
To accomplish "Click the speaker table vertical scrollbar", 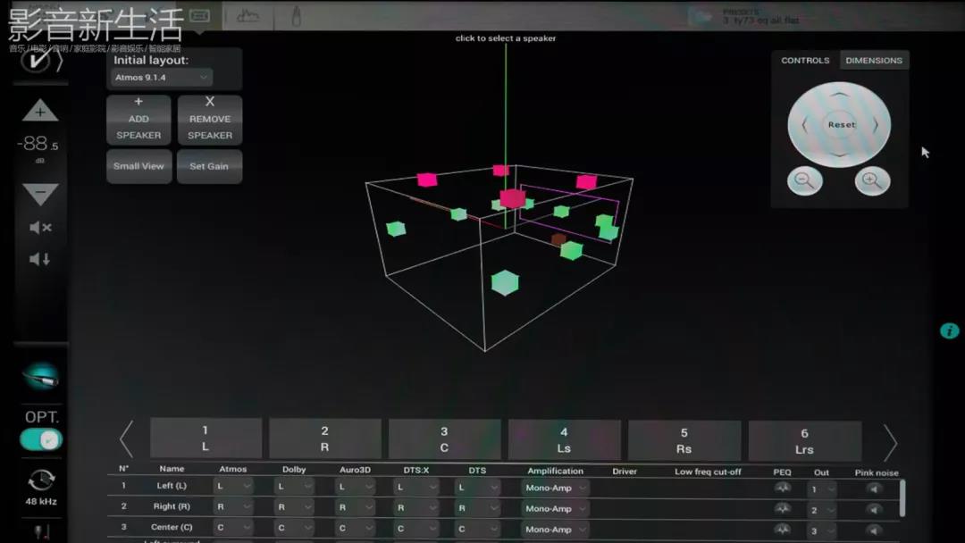I will [x=902, y=498].
